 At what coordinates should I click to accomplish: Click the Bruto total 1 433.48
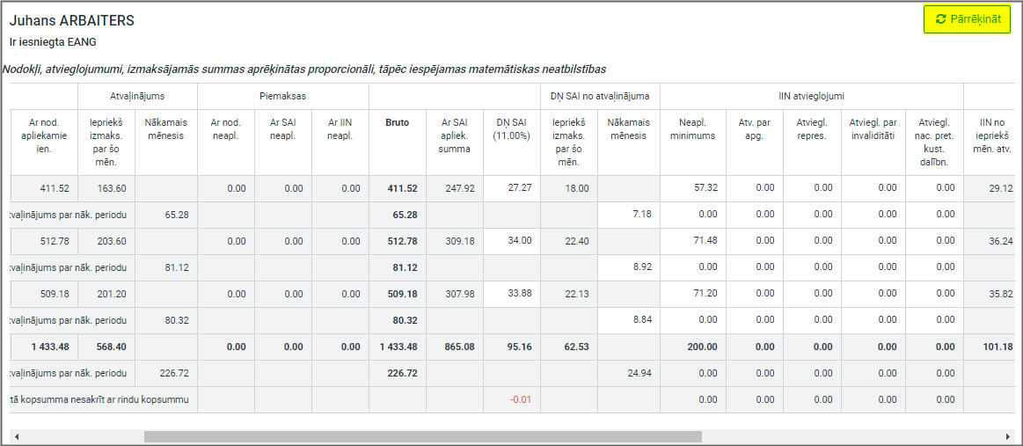[398, 347]
